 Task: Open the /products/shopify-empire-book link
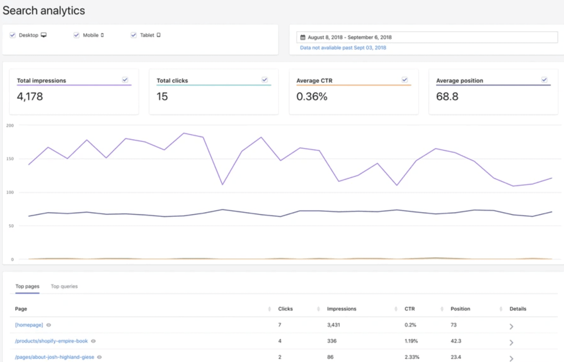[x=51, y=341]
